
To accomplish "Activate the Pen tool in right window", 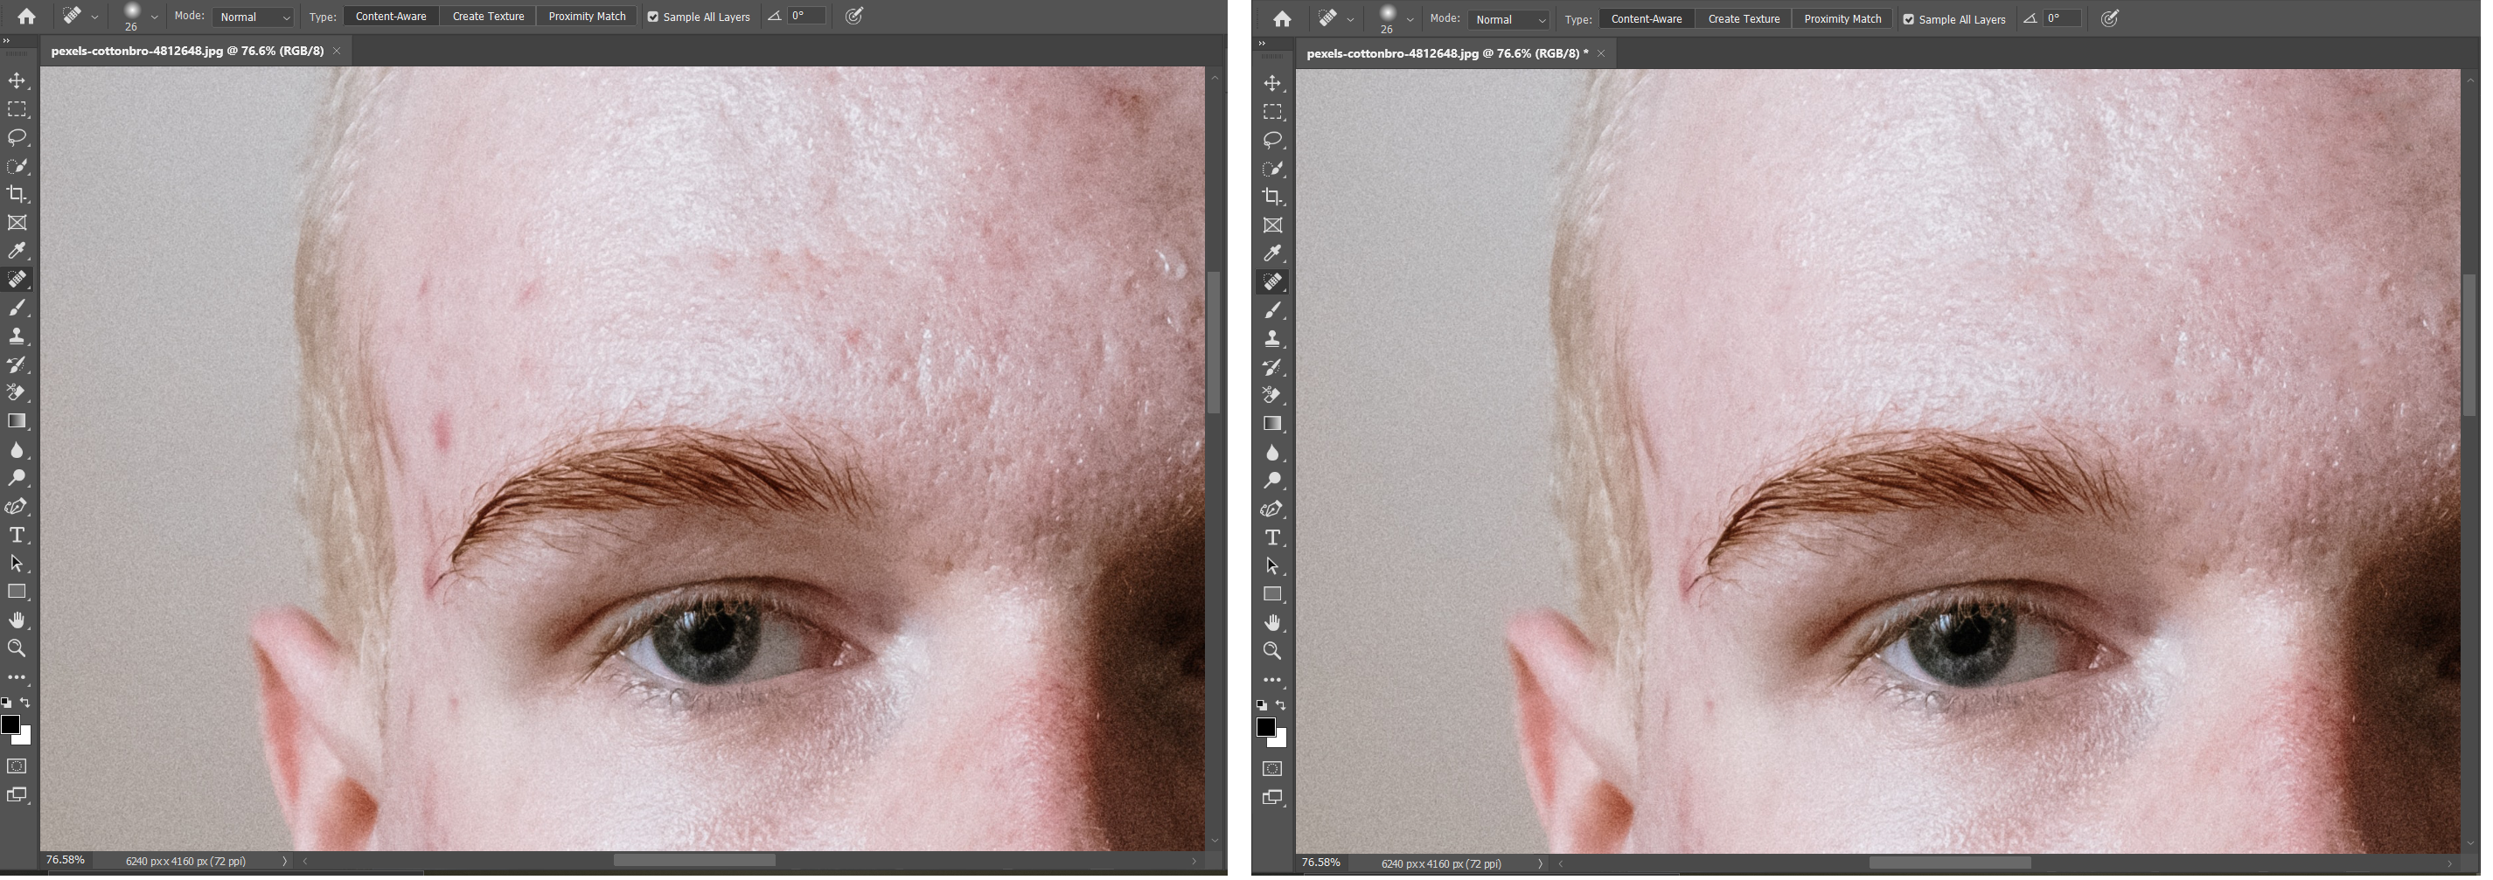I will point(1272,509).
